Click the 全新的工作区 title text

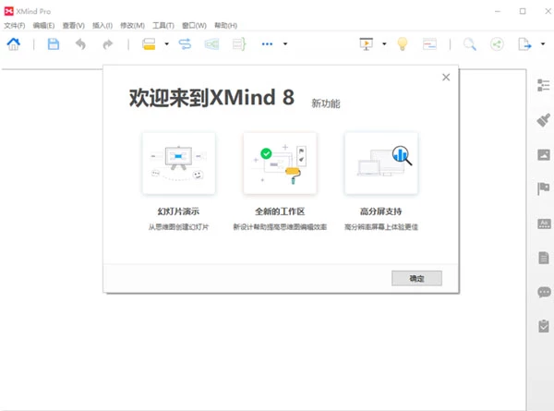pyautogui.click(x=280, y=212)
